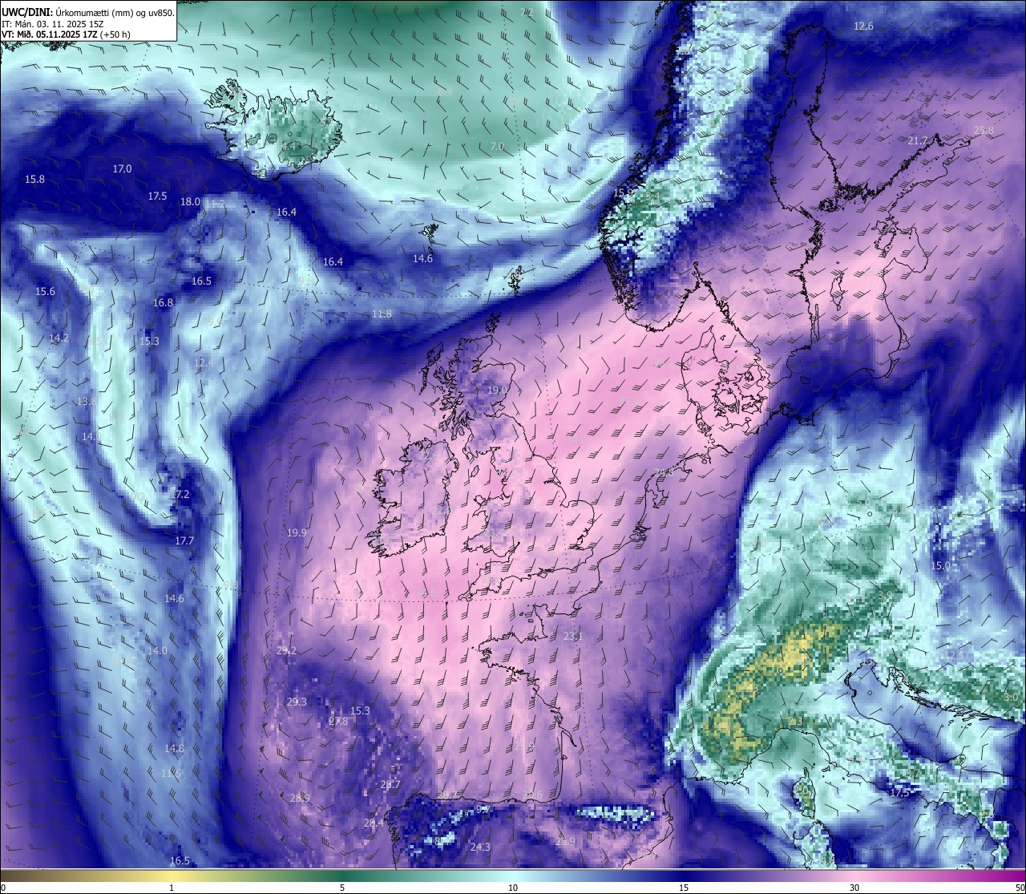Image resolution: width=1026 pixels, height=894 pixels.
Task: Click the 27.8 value label on the map
Action: coord(338,722)
